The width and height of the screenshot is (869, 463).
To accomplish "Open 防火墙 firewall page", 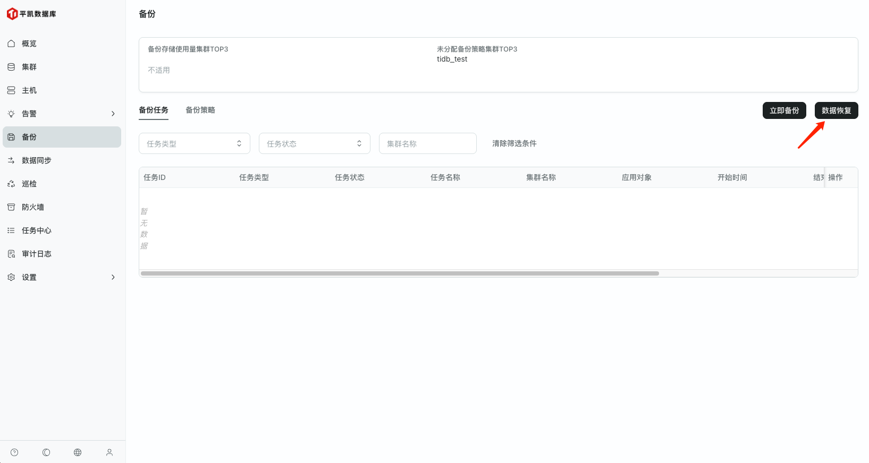I will (x=33, y=207).
